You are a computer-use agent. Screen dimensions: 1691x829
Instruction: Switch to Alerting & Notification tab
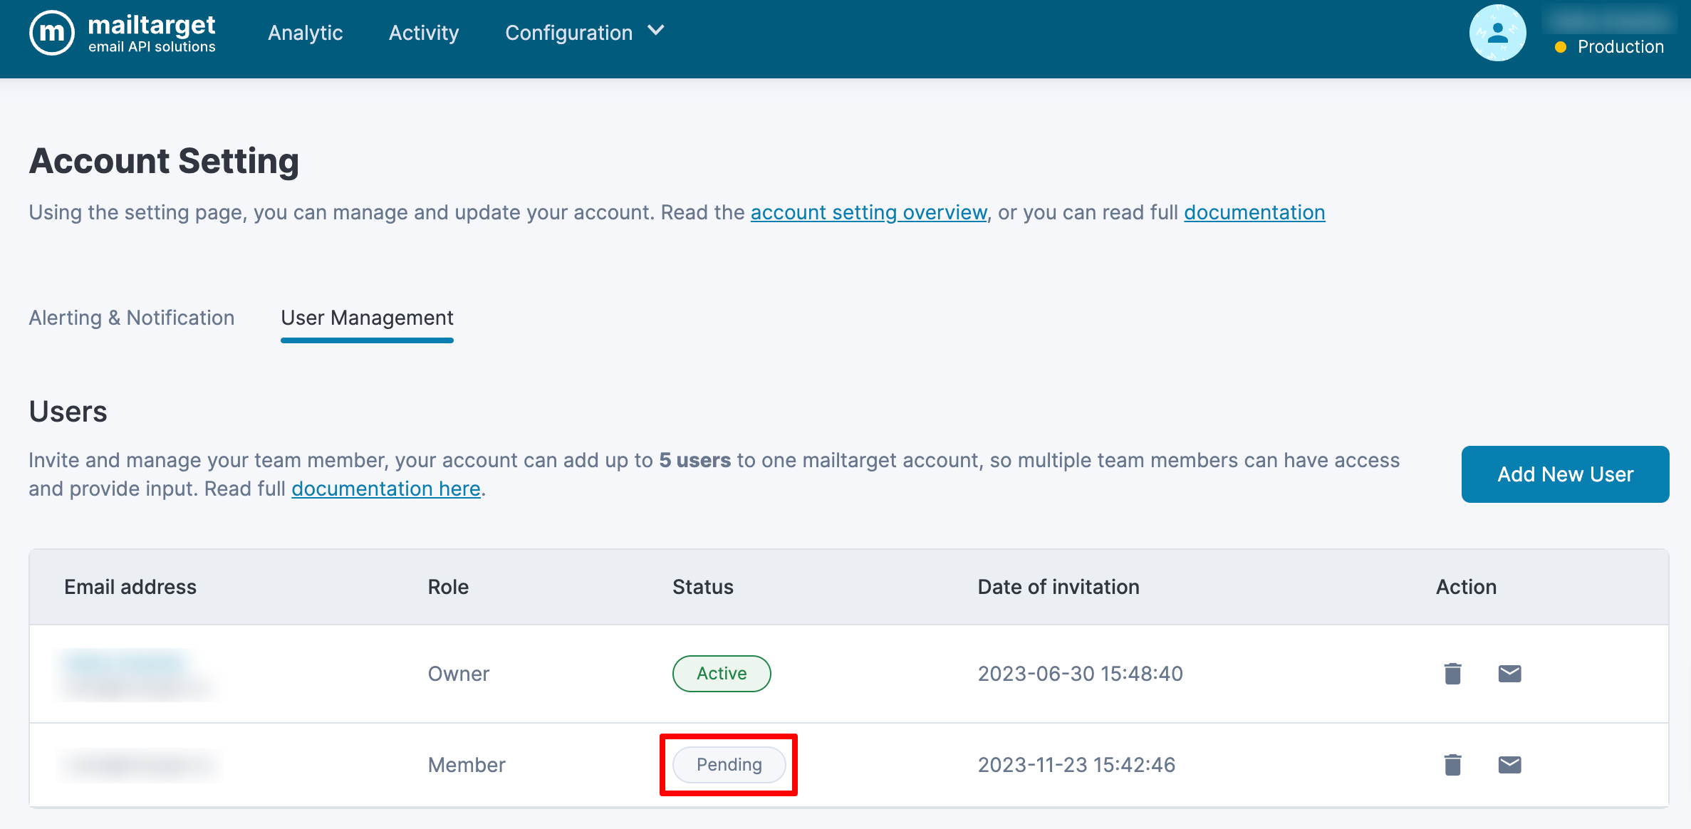point(131,318)
